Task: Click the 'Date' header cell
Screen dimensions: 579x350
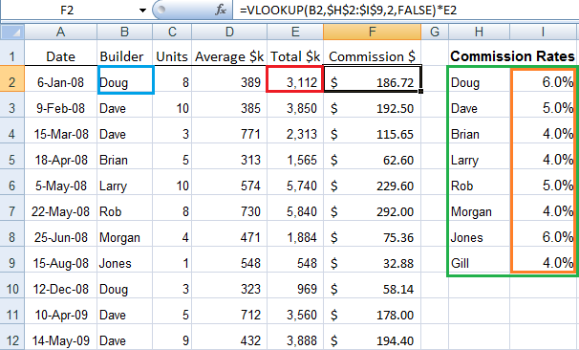Action: pos(60,54)
